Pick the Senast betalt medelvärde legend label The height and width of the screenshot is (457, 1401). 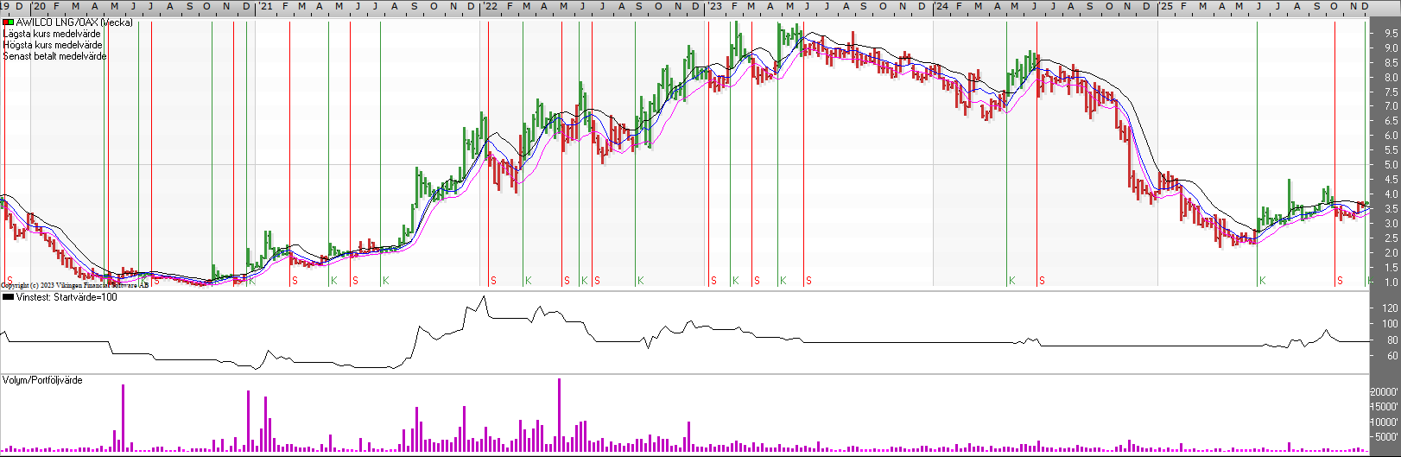click(x=55, y=56)
